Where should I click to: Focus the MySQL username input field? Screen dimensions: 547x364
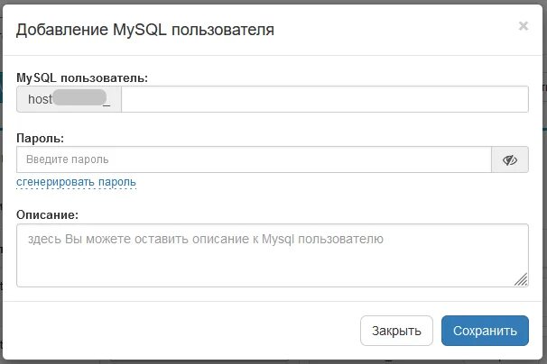(x=325, y=99)
